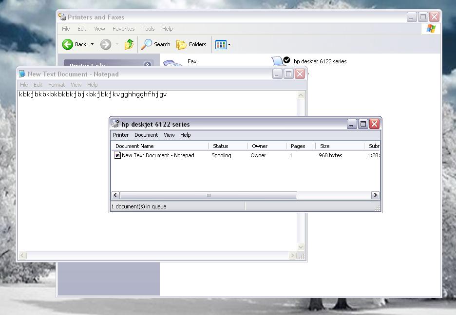Open Help menu in the print queue window

pos(185,135)
